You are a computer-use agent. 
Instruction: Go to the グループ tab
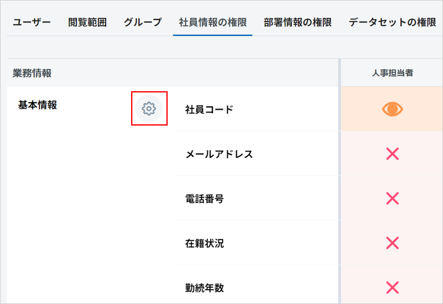coord(143,22)
